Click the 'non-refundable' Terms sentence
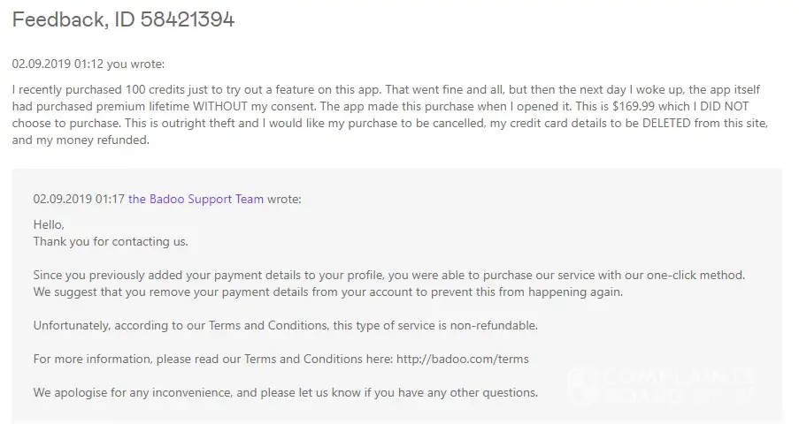This screenshot has height=424, width=799. [285, 325]
